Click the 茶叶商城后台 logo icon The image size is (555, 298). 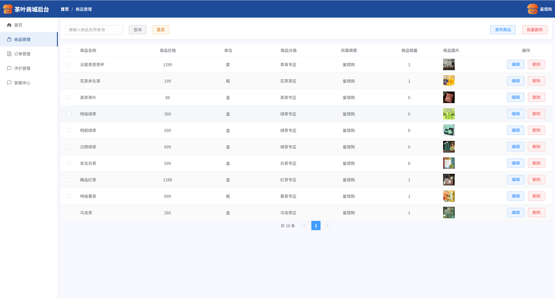tap(8, 9)
